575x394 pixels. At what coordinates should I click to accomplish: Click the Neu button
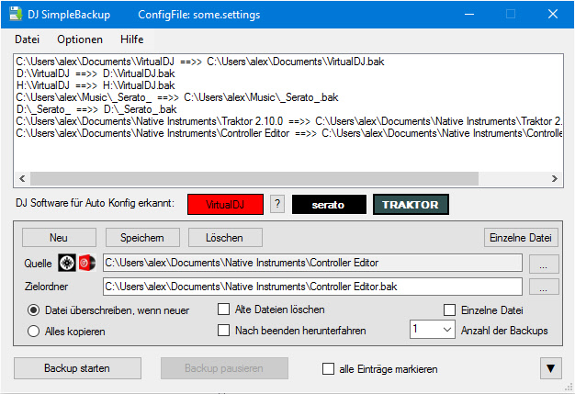point(59,238)
